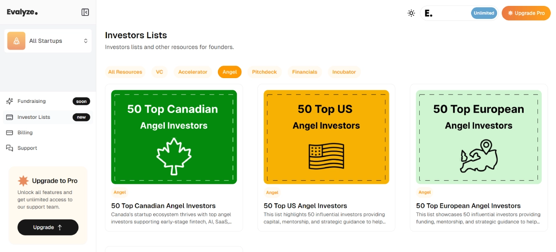556x252 pixels.
Task: Open the Billing card icon
Action: click(10, 133)
